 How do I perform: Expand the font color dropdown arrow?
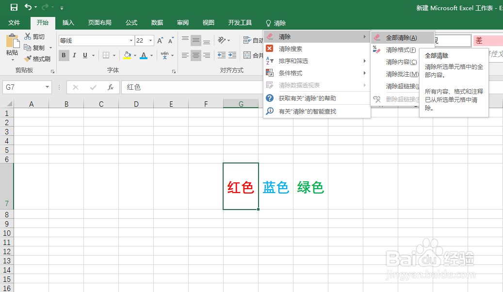point(152,55)
